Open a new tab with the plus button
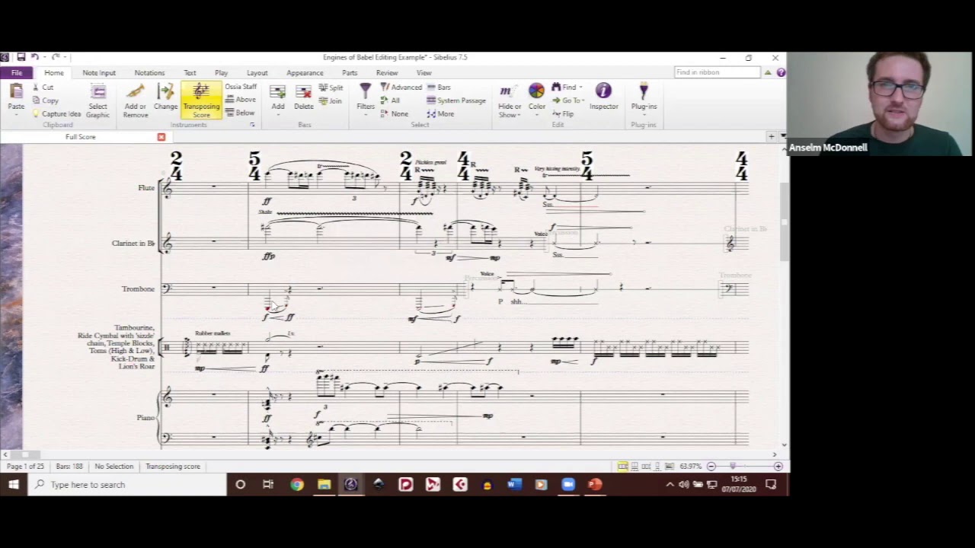975x548 pixels. (771, 137)
